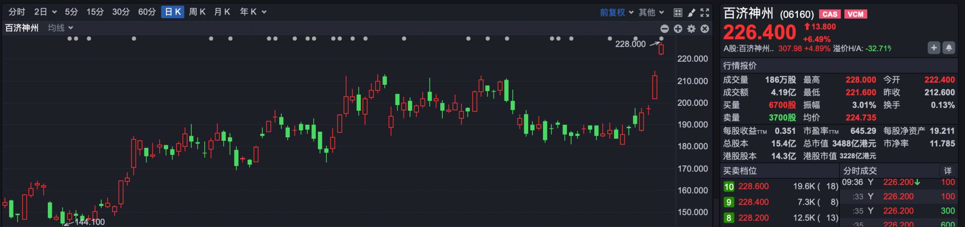
Task: Set price alert with bell icon
Action: click(x=948, y=48)
